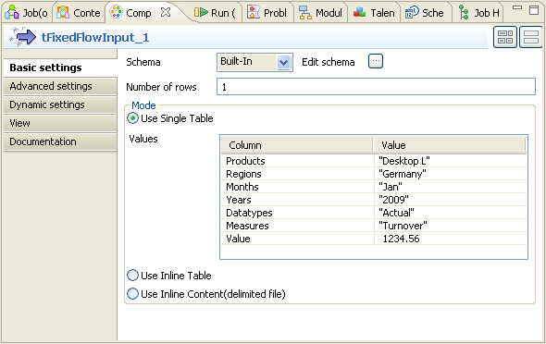Click the "Actual" value cell
This screenshot has height=344, width=546.
[451, 213]
